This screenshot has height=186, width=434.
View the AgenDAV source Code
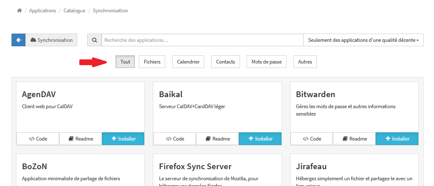(38, 139)
